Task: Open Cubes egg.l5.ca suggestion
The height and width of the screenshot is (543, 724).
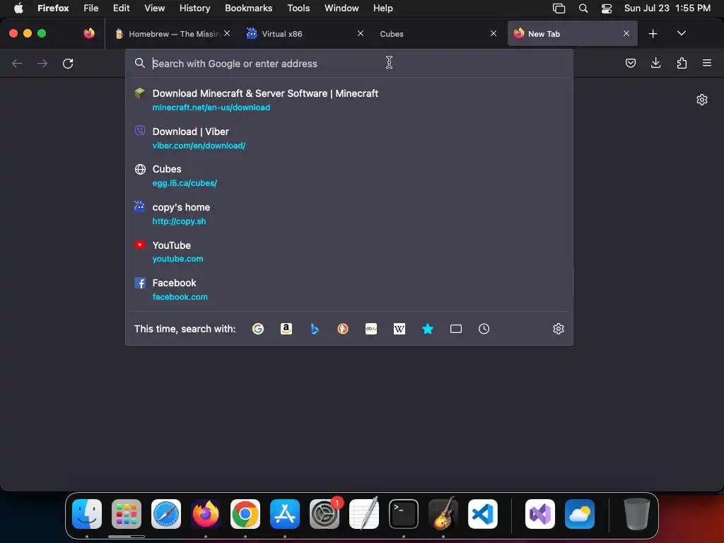Action: pyautogui.click(x=349, y=176)
